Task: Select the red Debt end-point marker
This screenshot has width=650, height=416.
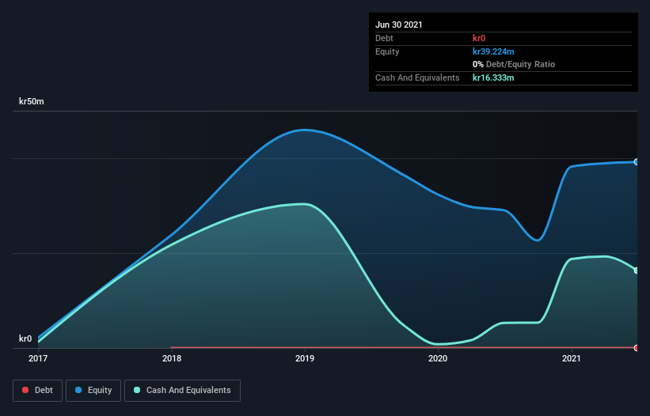Action: point(636,348)
